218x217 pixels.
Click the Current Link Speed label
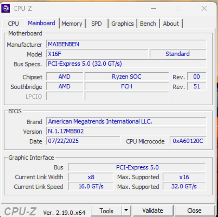point(39,187)
